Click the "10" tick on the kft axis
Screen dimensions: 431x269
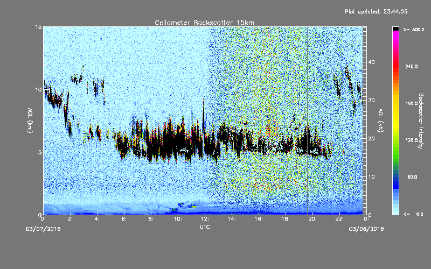point(371,177)
